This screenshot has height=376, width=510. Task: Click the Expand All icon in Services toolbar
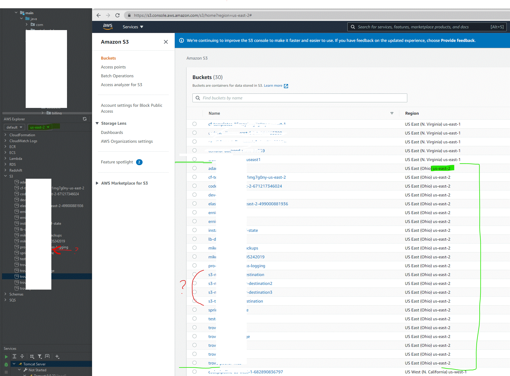pyautogui.click(x=14, y=356)
